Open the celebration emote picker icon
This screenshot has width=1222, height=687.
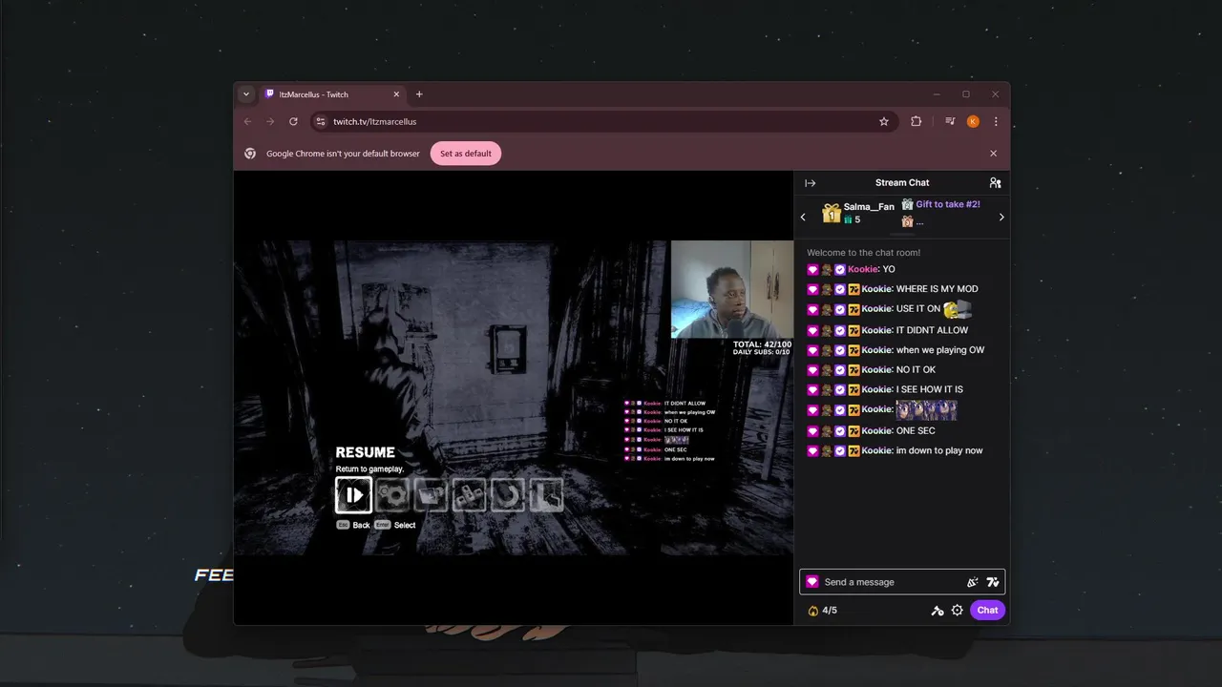click(x=973, y=582)
